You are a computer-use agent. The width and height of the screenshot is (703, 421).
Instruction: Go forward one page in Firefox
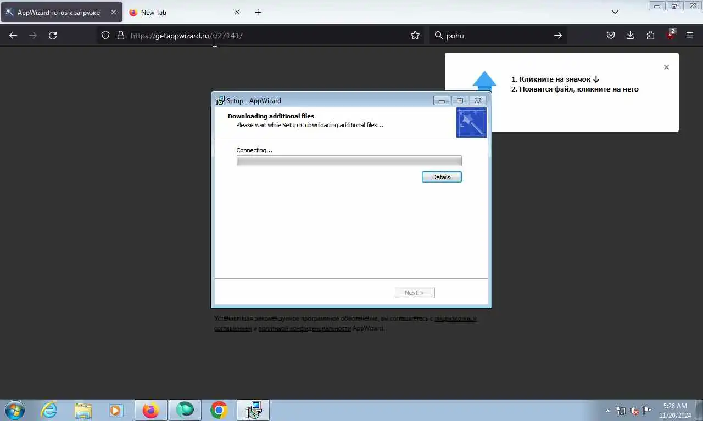click(x=33, y=35)
